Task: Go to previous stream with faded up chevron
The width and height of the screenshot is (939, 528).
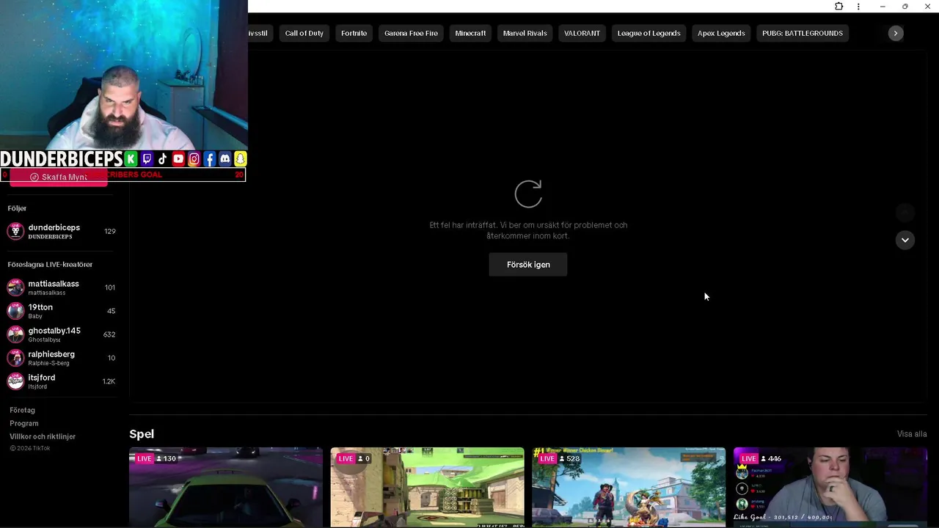Action: tap(905, 213)
